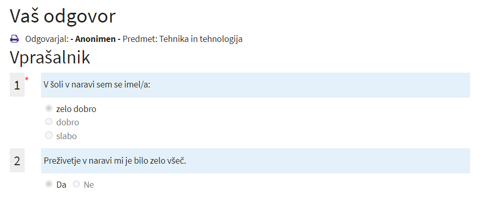Click the "V šoli v naravi sem se imel/a" question
Image resolution: width=486 pixels, height=202 pixels.
(97, 85)
